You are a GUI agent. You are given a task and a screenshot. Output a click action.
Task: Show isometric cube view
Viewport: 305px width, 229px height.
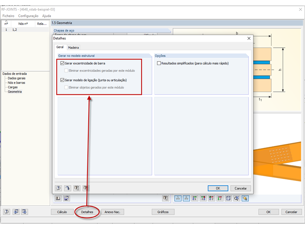pyautogui.click(x=228, y=198)
